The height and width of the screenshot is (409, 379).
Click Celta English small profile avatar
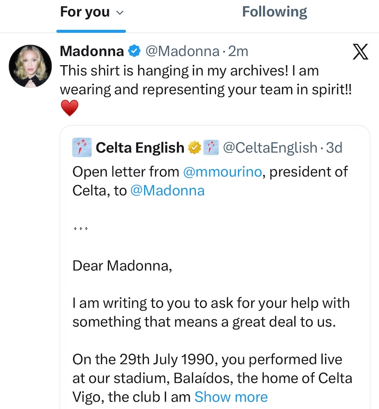coord(82,148)
